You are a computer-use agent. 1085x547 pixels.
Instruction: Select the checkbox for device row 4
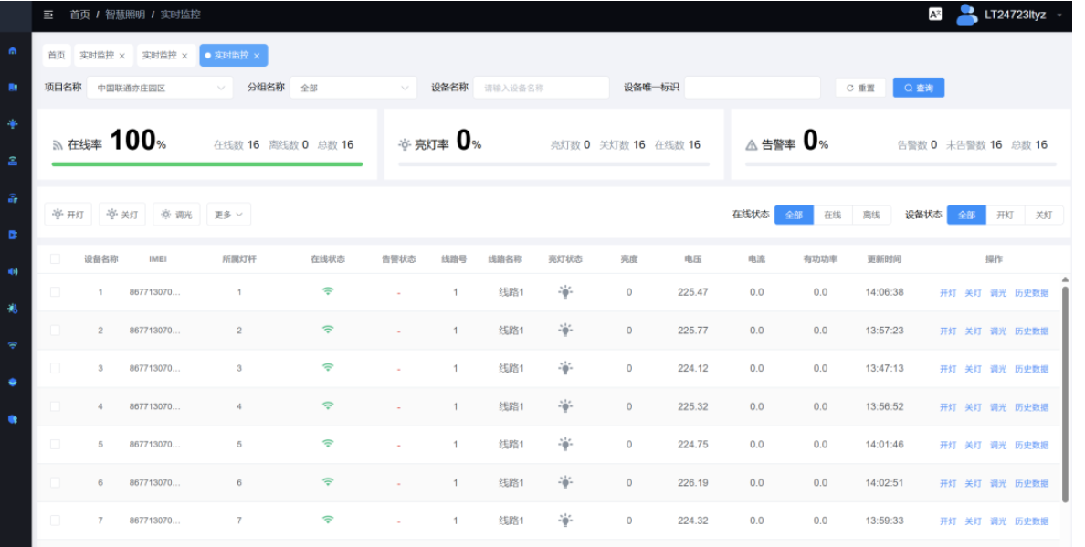[55, 406]
